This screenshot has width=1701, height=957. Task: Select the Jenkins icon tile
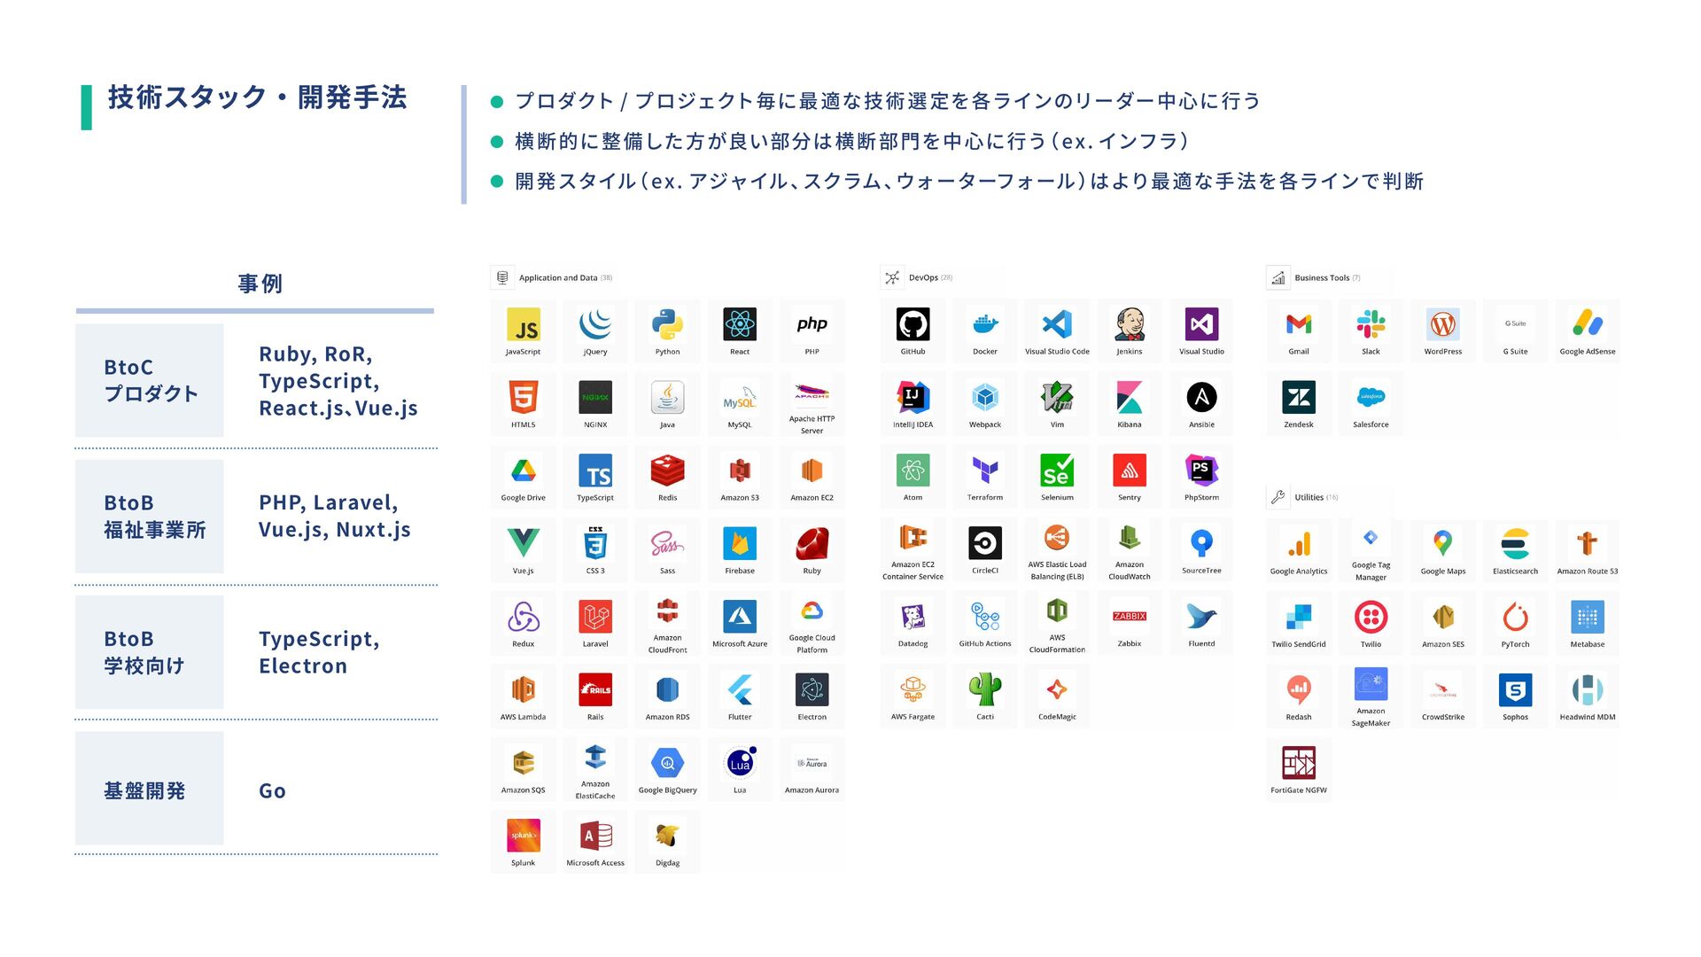click(1130, 325)
